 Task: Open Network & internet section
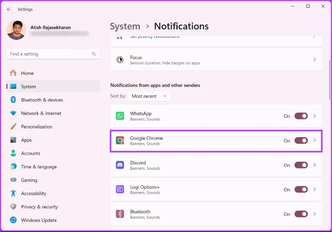coord(53,113)
